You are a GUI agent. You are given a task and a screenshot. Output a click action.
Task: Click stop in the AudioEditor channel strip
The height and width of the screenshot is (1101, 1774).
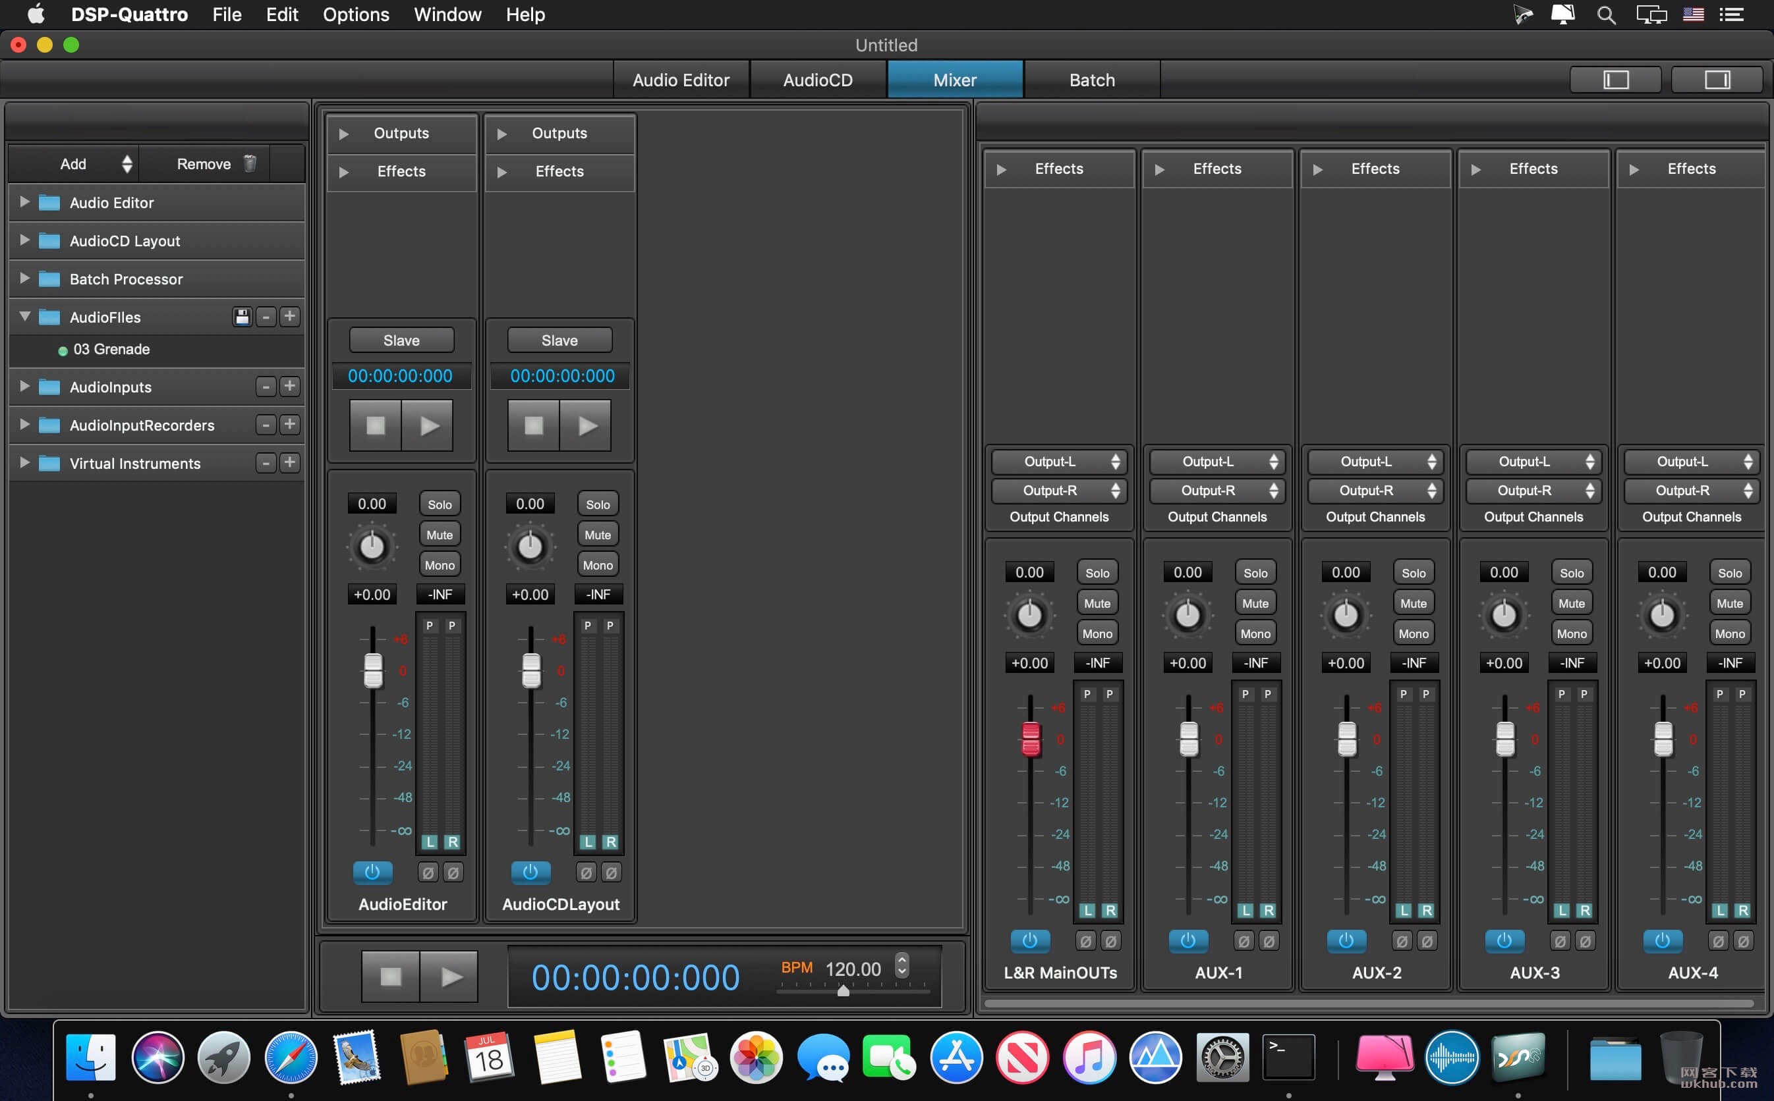click(x=375, y=425)
